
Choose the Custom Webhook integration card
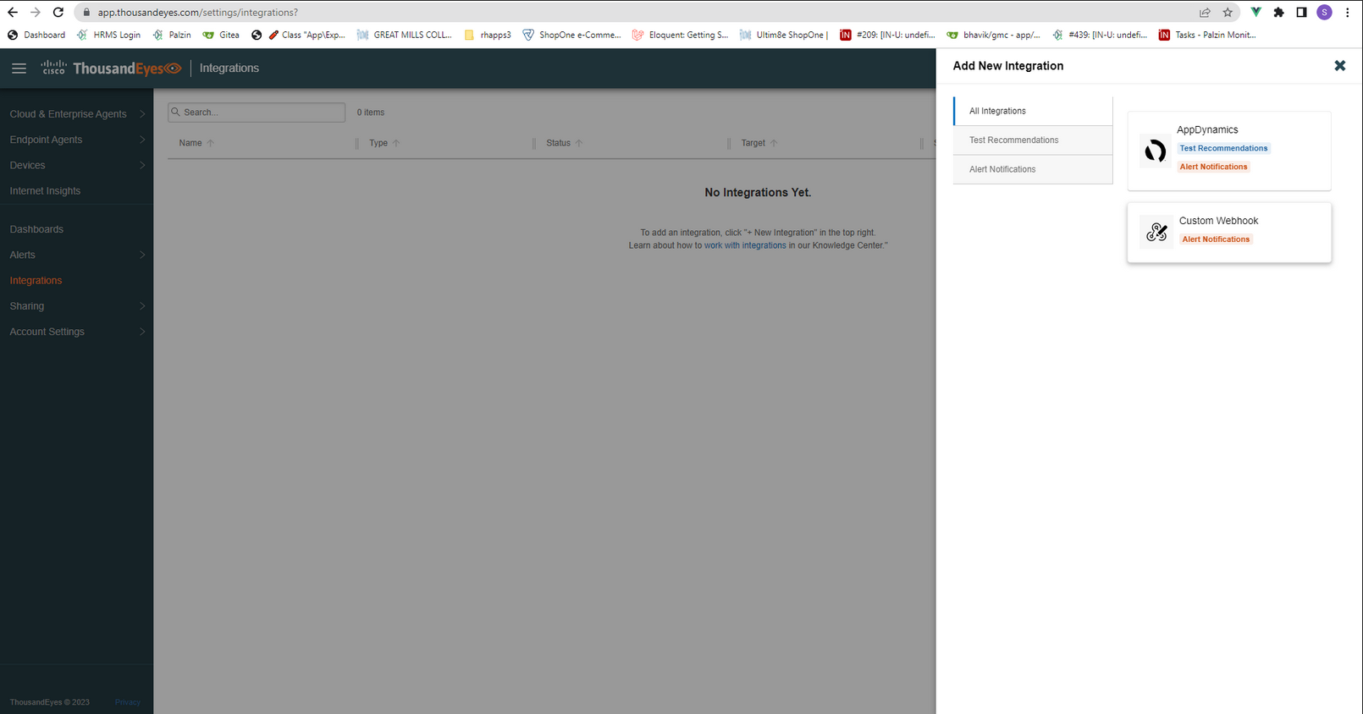click(x=1228, y=233)
